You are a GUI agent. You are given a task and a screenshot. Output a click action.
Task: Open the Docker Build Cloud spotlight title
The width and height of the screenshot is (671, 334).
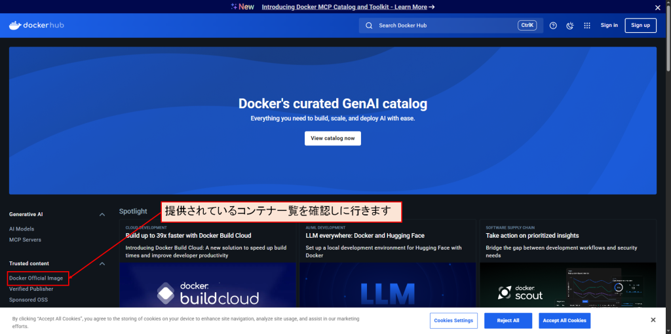pos(188,236)
